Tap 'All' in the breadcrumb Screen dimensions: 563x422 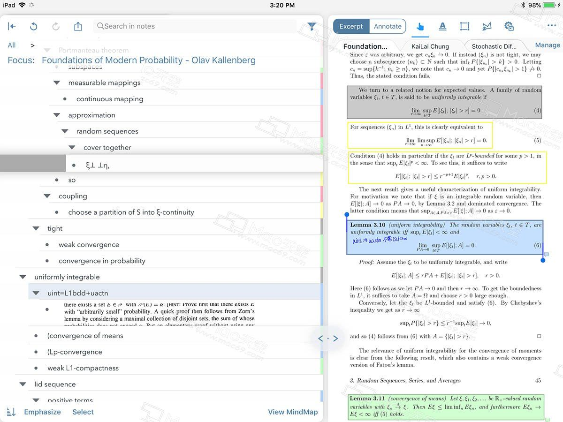[12, 45]
